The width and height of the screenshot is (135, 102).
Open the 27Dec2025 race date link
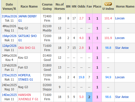pyautogui.click(x=9, y=75)
